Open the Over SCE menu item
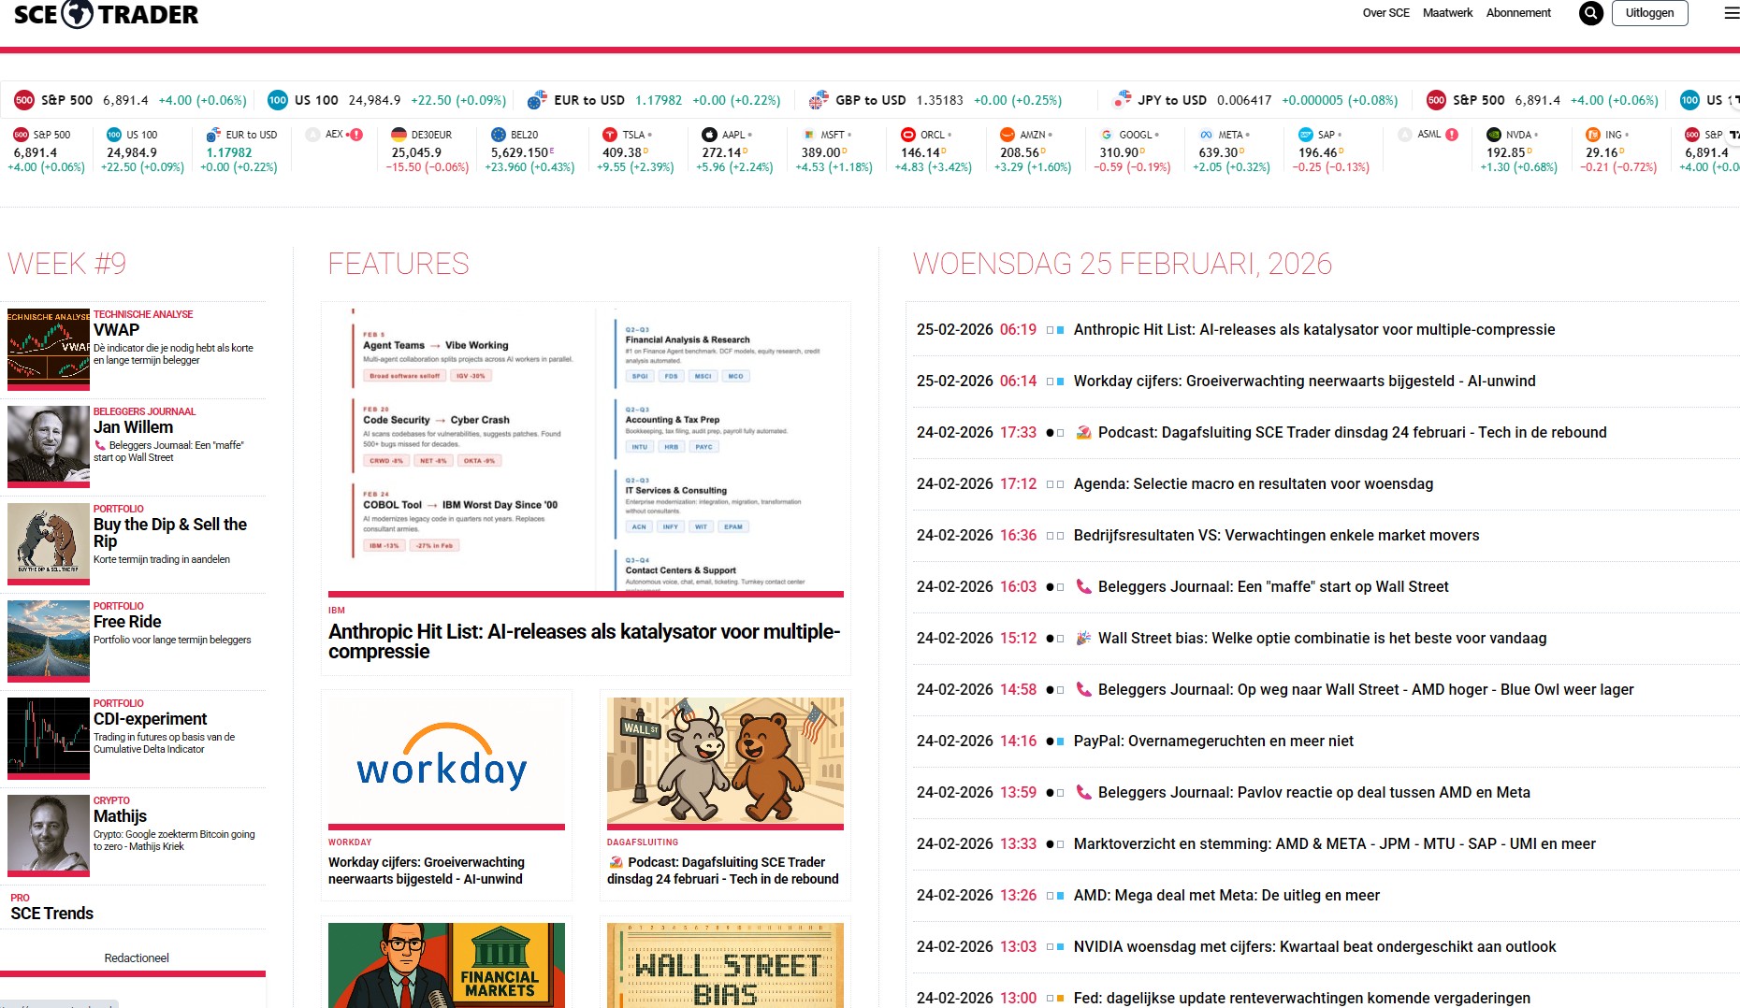 point(1385,13)
